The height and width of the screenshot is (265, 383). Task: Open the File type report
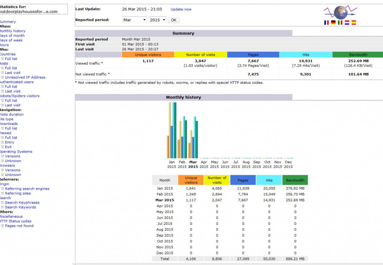point(7,119)
